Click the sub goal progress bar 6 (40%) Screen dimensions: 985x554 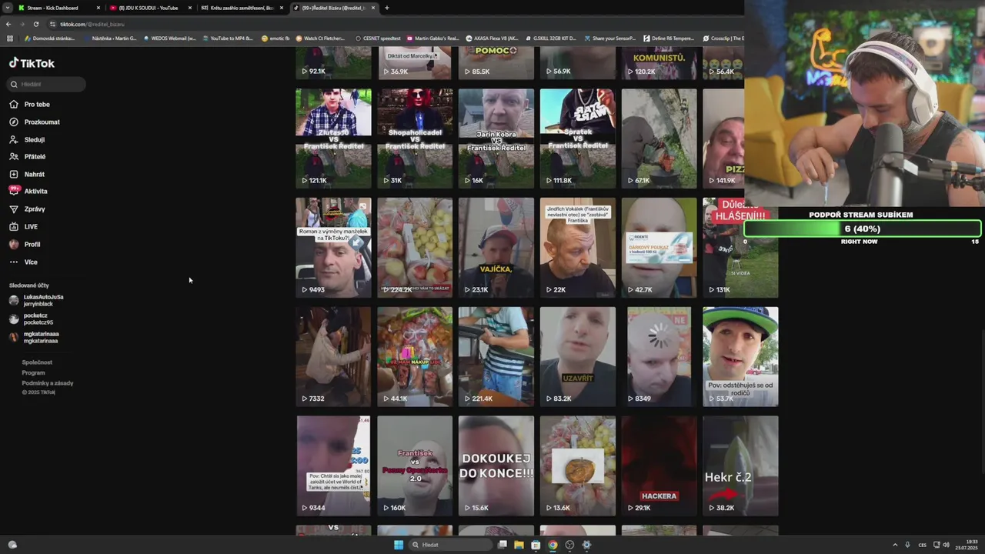click(x=862, y=229)
